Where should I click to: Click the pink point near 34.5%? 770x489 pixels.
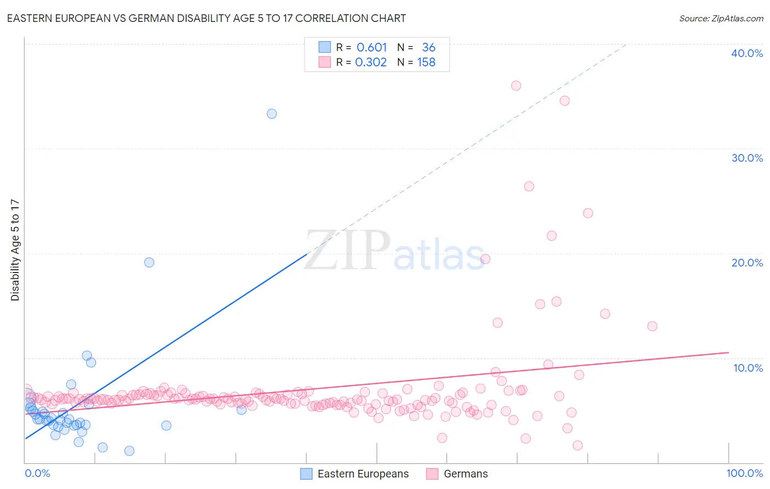pos(565,101)
